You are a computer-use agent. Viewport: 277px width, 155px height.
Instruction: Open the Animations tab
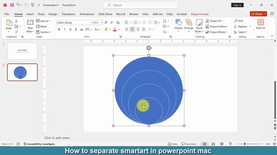(x=87, y=14)
